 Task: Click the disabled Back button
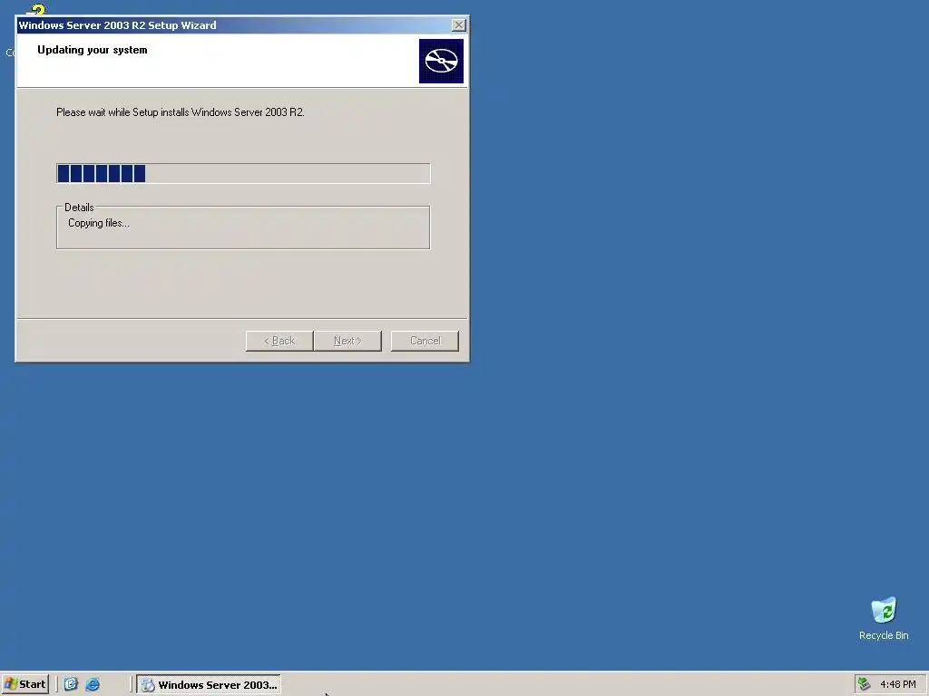[x=279, y=341]
